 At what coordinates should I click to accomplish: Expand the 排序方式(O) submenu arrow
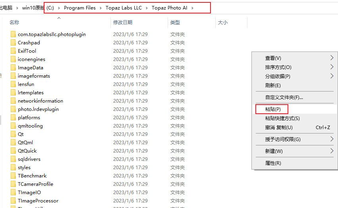tap(332, 67)
